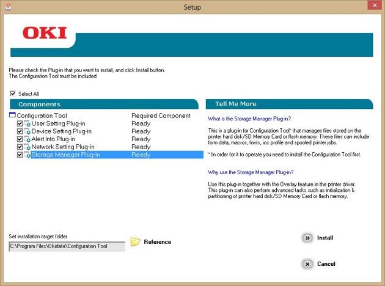
Task: Click Ready status for Network Setting Plug-in
Action: pos(141,147)
